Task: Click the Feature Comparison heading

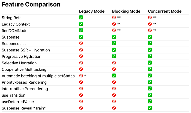Action: coord(31,5)
